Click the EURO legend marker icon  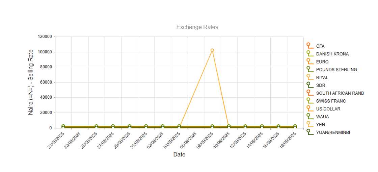[x=309, y=62]
